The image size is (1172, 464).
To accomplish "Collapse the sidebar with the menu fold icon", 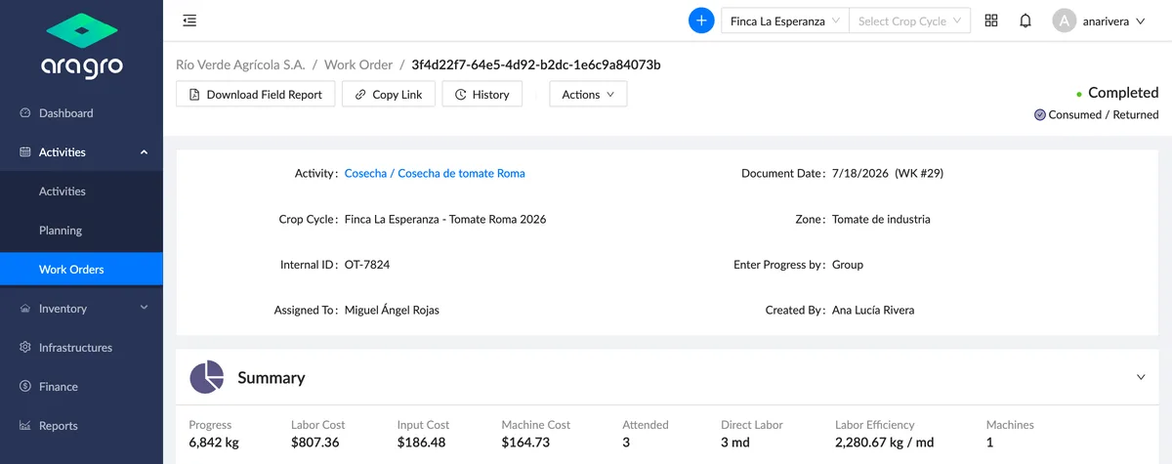I will coord(189,21).
